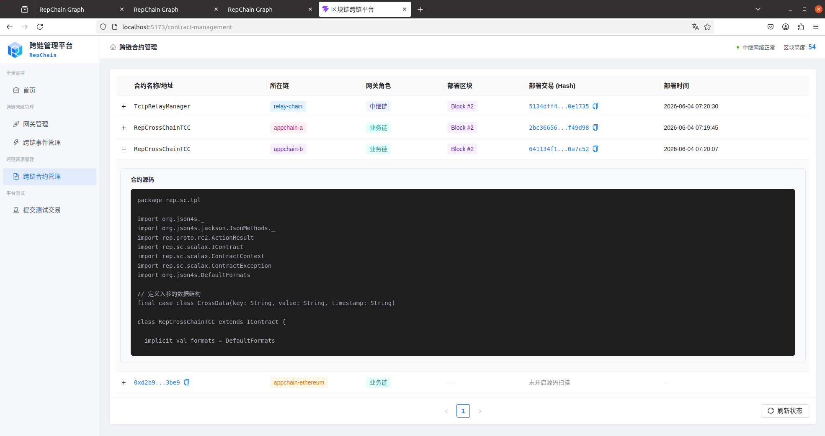Collapse the appchain-b RepCrossChainTCC row

[x=124, y=149]
